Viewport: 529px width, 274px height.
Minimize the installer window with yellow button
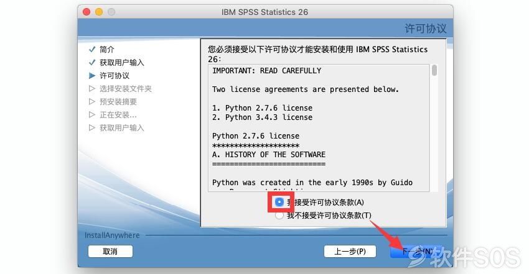click(x=99, y=12)
